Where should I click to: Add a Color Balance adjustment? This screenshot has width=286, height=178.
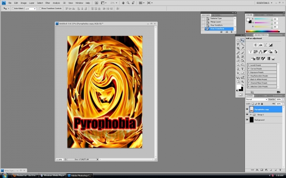point(261,52)
